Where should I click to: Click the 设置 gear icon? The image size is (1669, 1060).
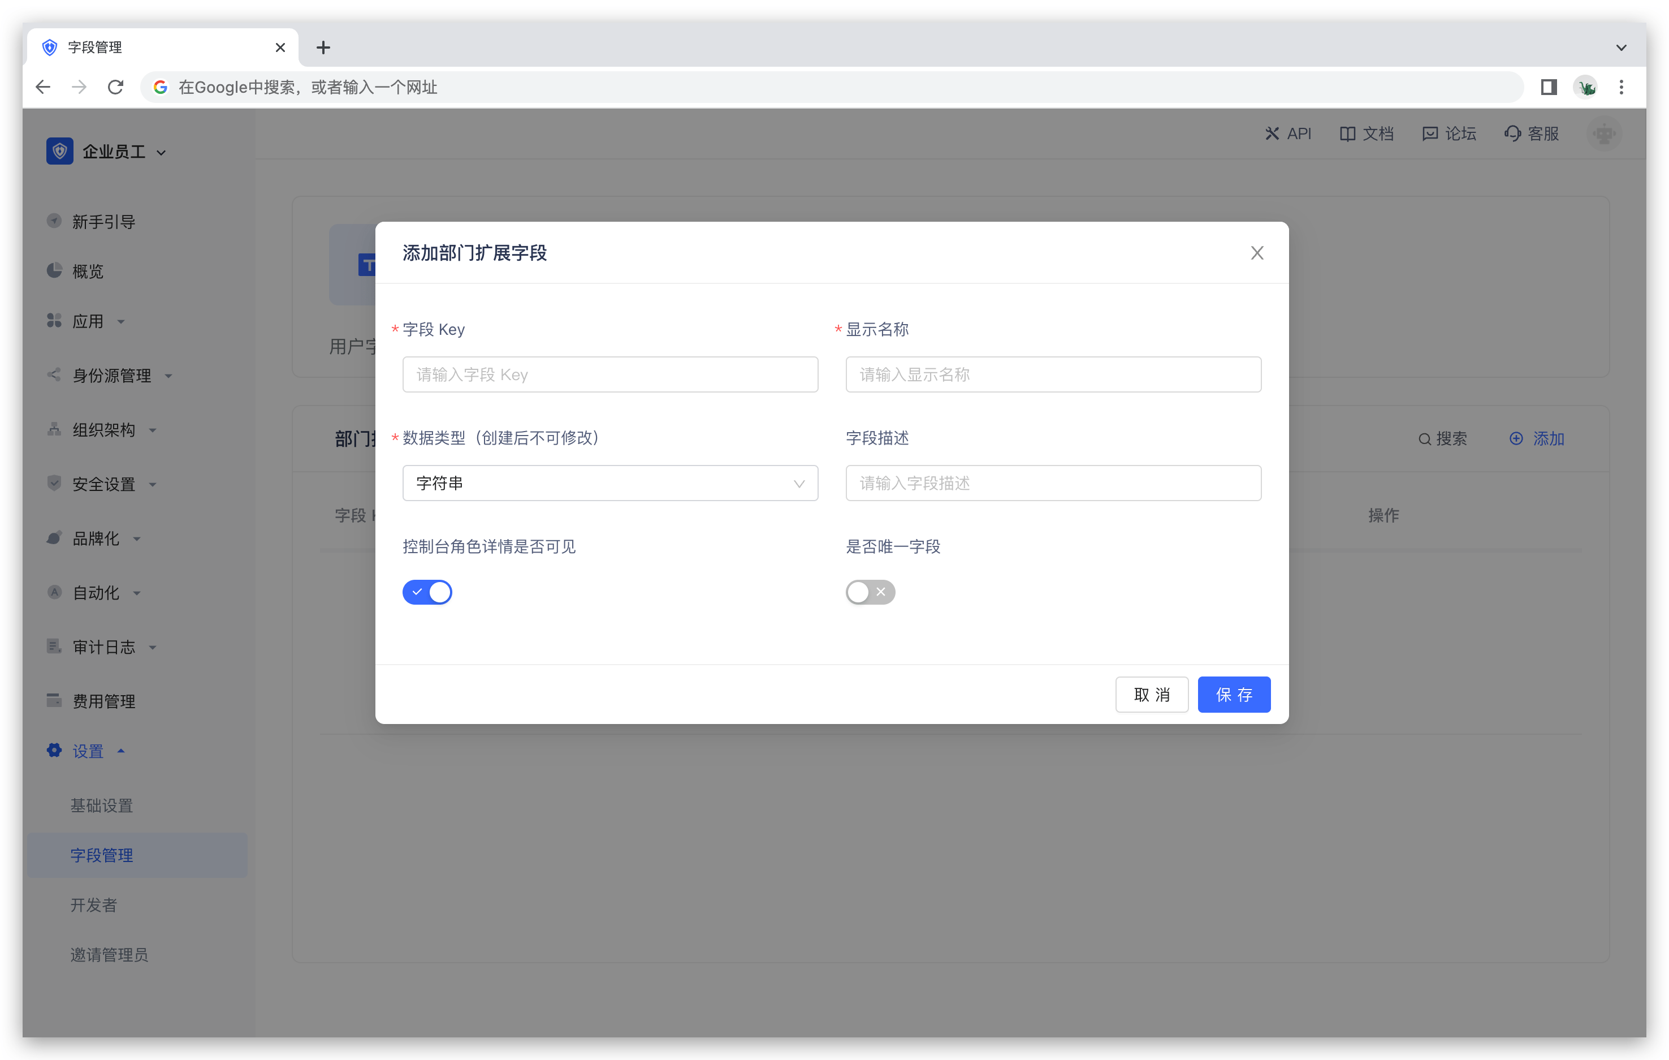click(x=54, y=751)
